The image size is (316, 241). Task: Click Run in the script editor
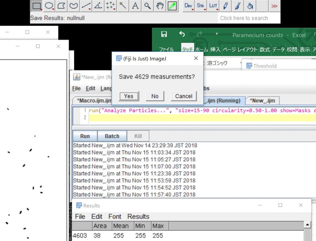85,136
